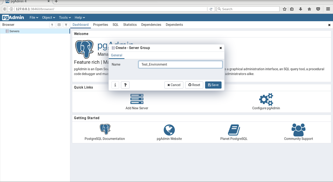Click the Add New Server link text
The height and width of the screenshot is (182, 333).
click(x=137, y=108)
